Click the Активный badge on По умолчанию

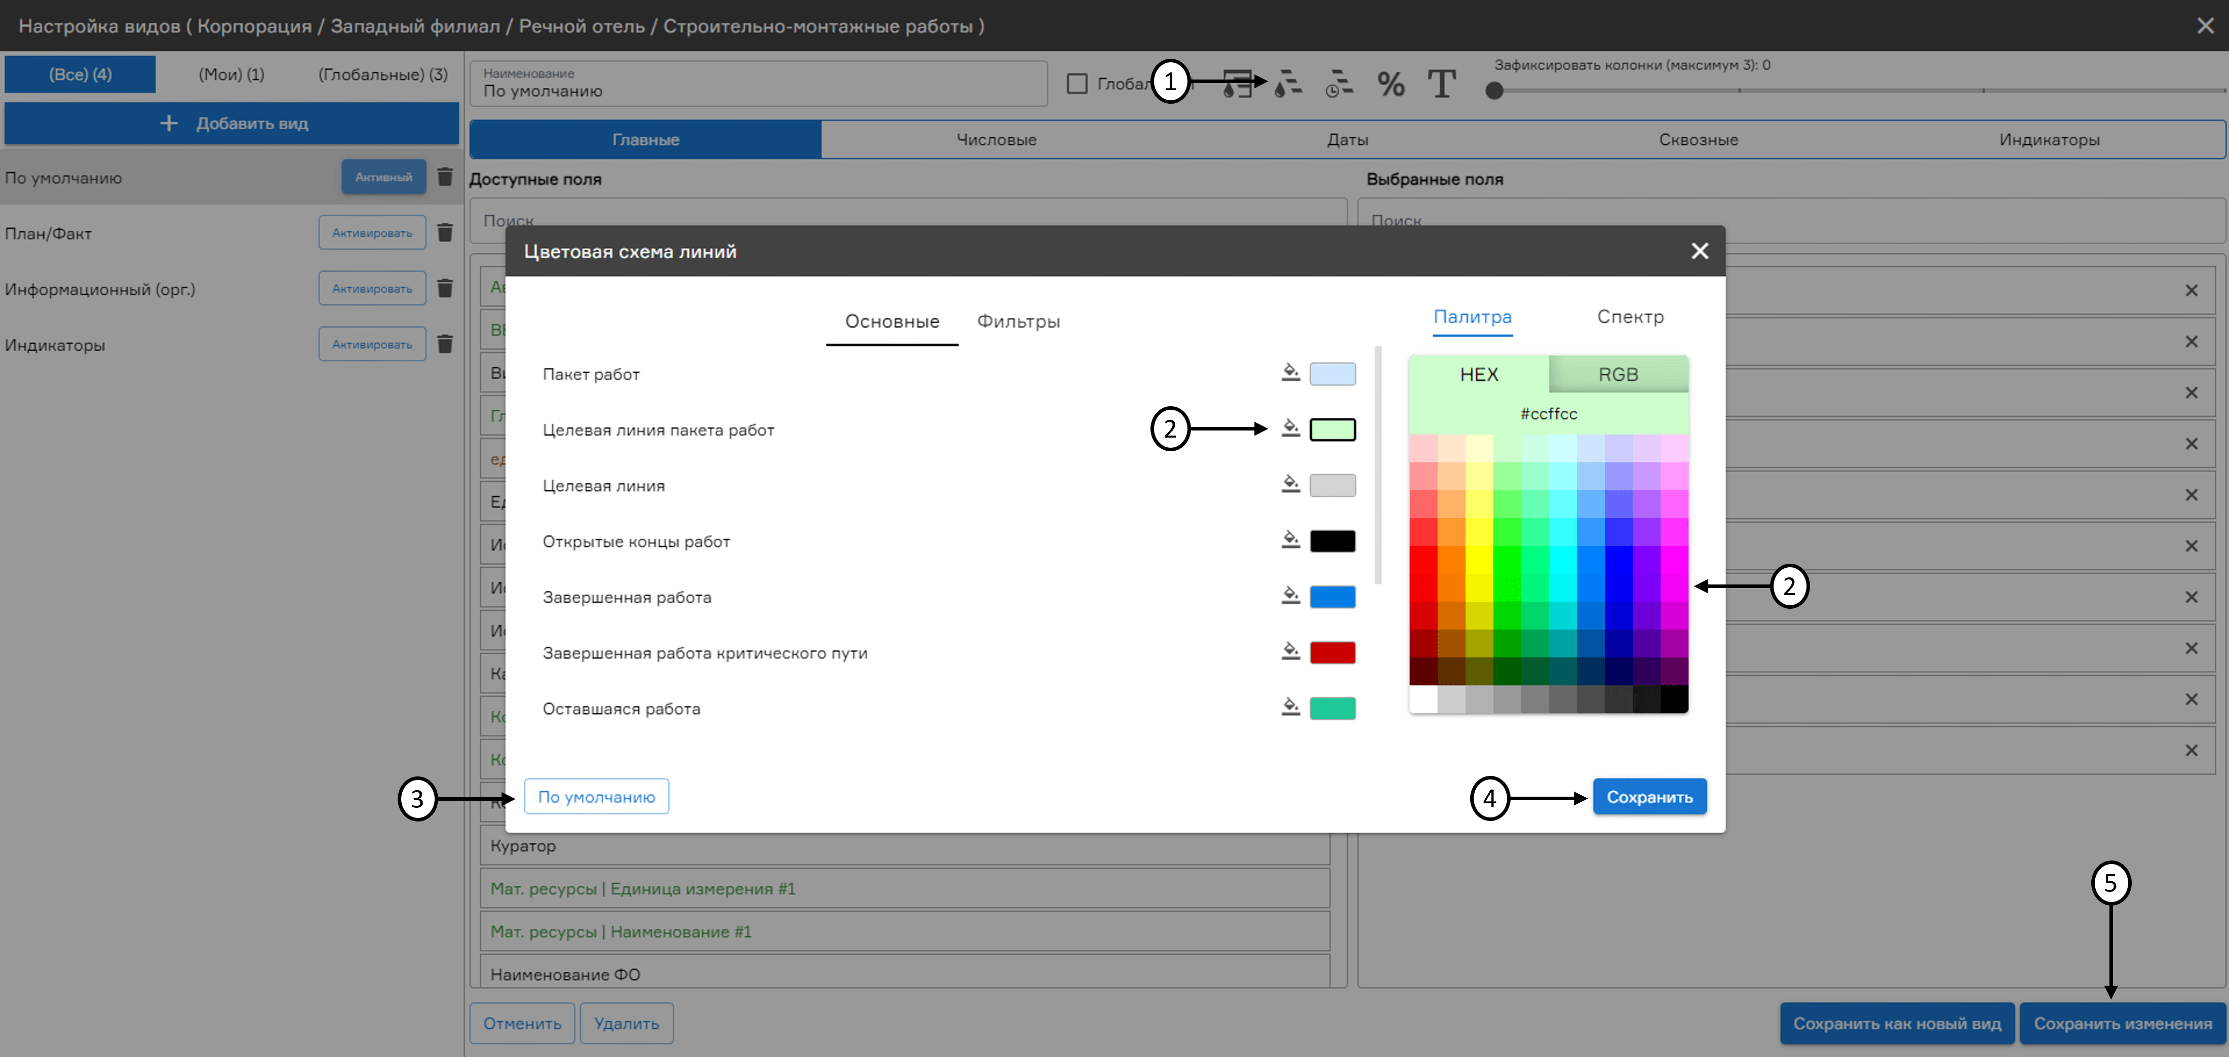383,177
